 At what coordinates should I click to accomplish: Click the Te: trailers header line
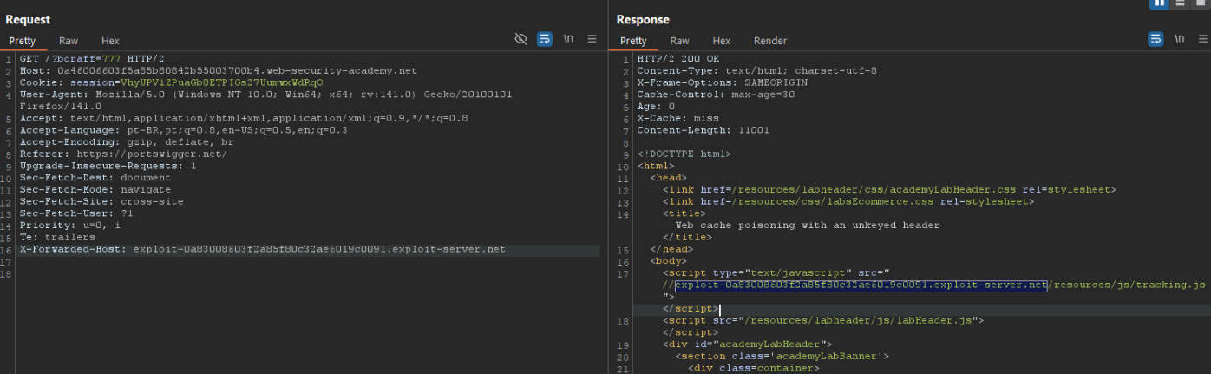(57, 237)
